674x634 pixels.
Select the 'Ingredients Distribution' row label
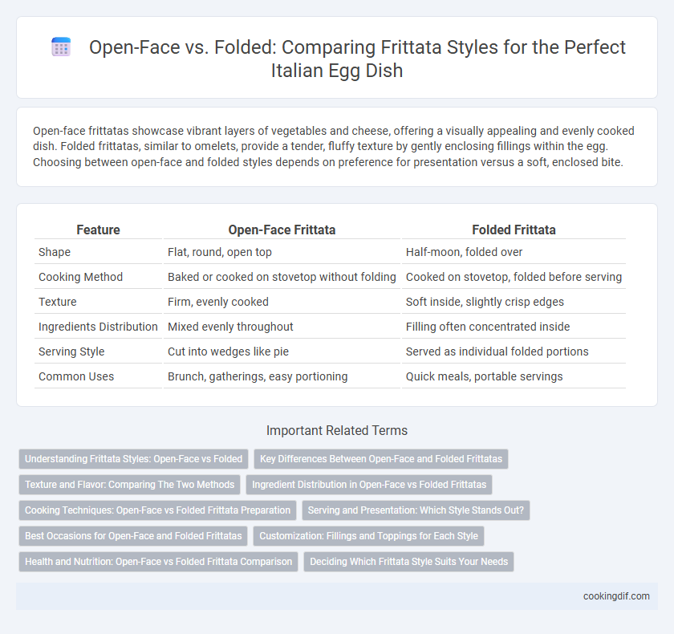(98, 327)
